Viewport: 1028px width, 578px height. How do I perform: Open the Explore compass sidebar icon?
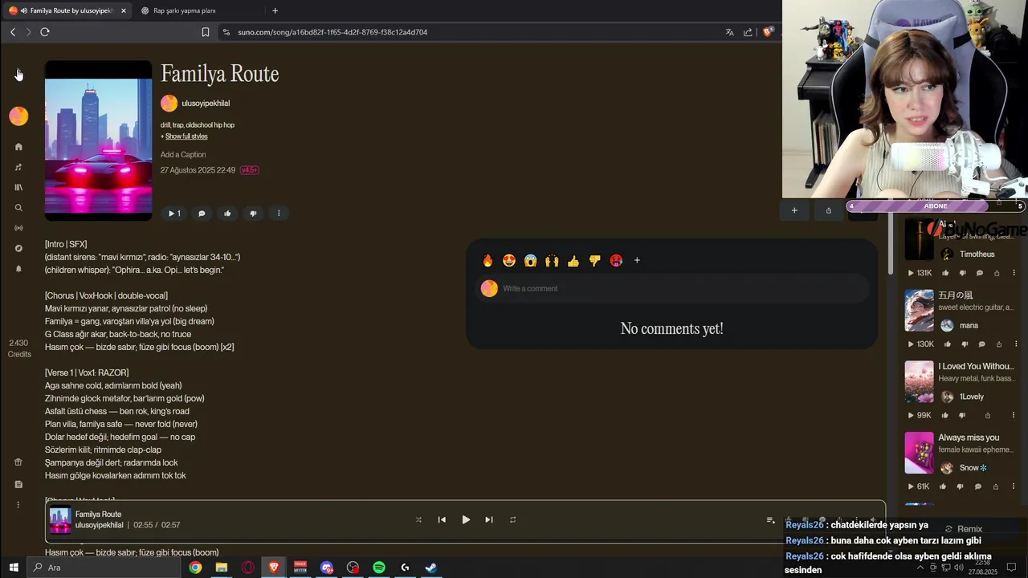[x=18, y=249]
